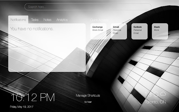Viewport: 179px width, 112px height.
Task: Click the cloud weather icon
Action: (163, 94)
